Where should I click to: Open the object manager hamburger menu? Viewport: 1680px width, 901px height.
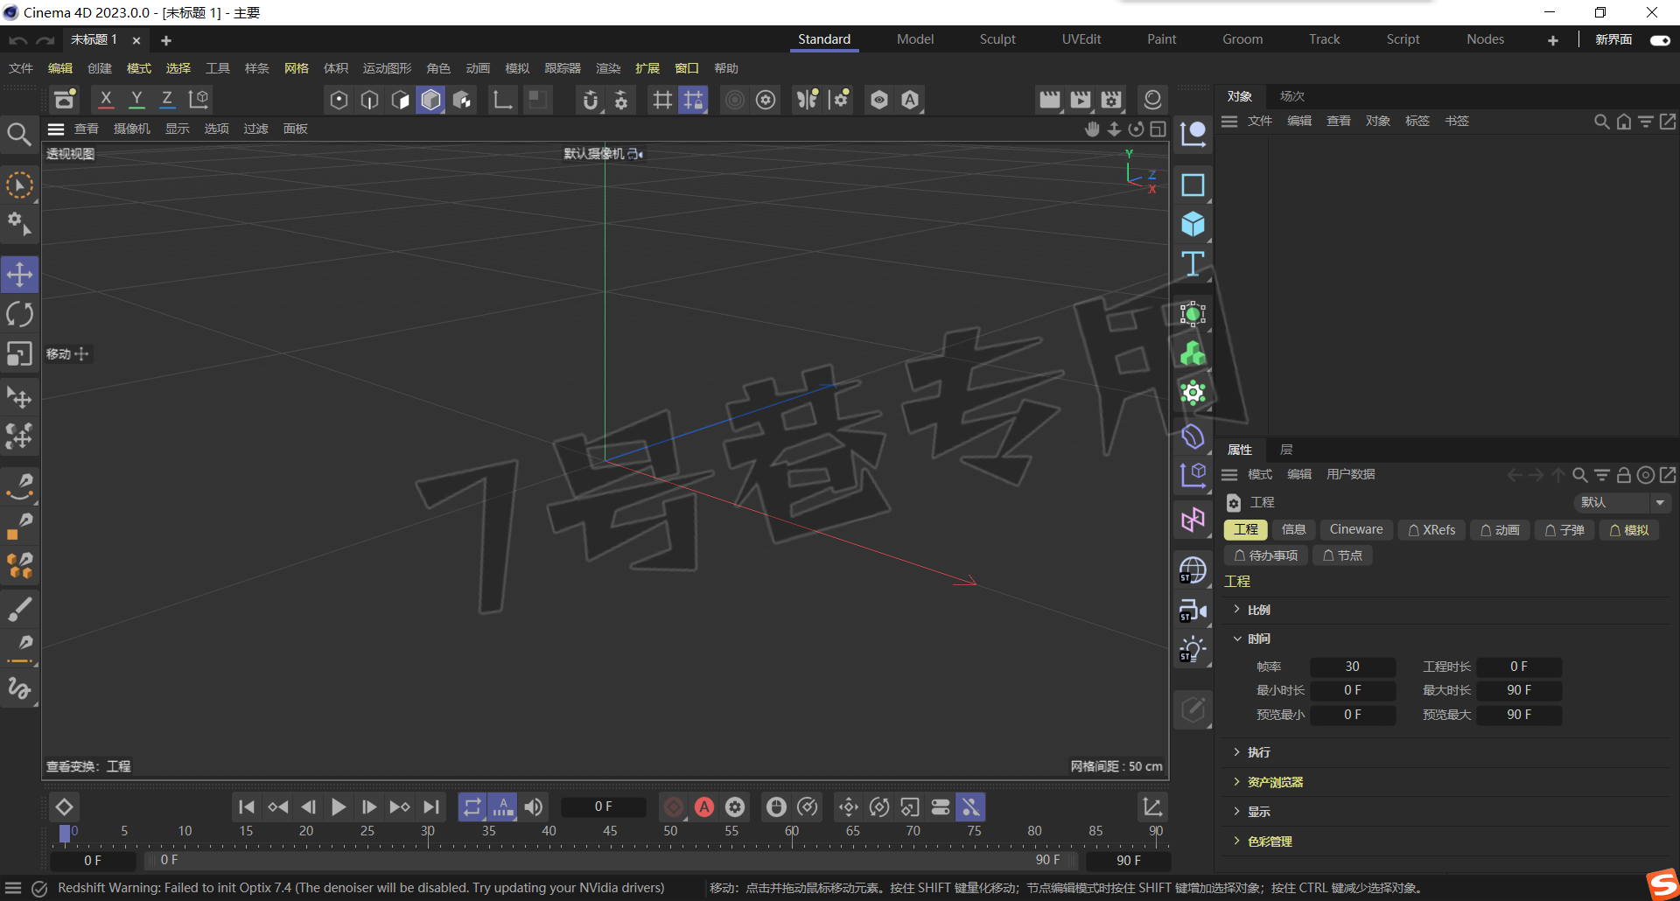1229,122
